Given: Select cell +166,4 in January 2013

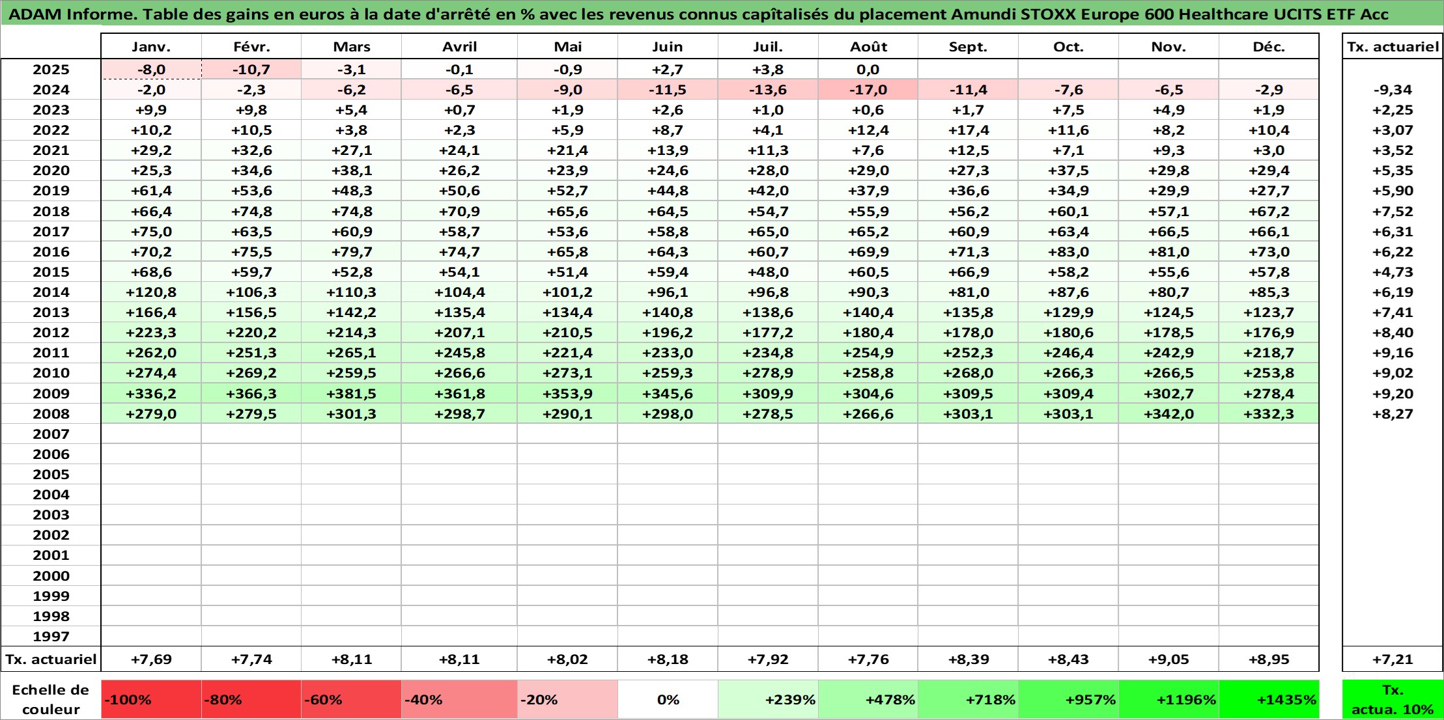Looking at the screenshot, I should tap(151, 312).
